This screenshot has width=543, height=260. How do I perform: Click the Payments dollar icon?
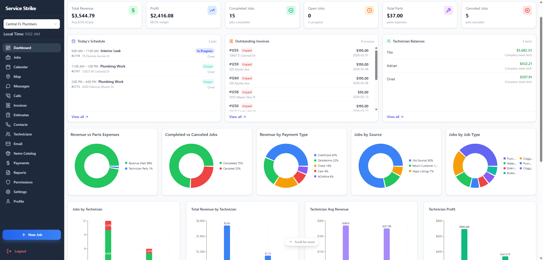pos(8,163)
